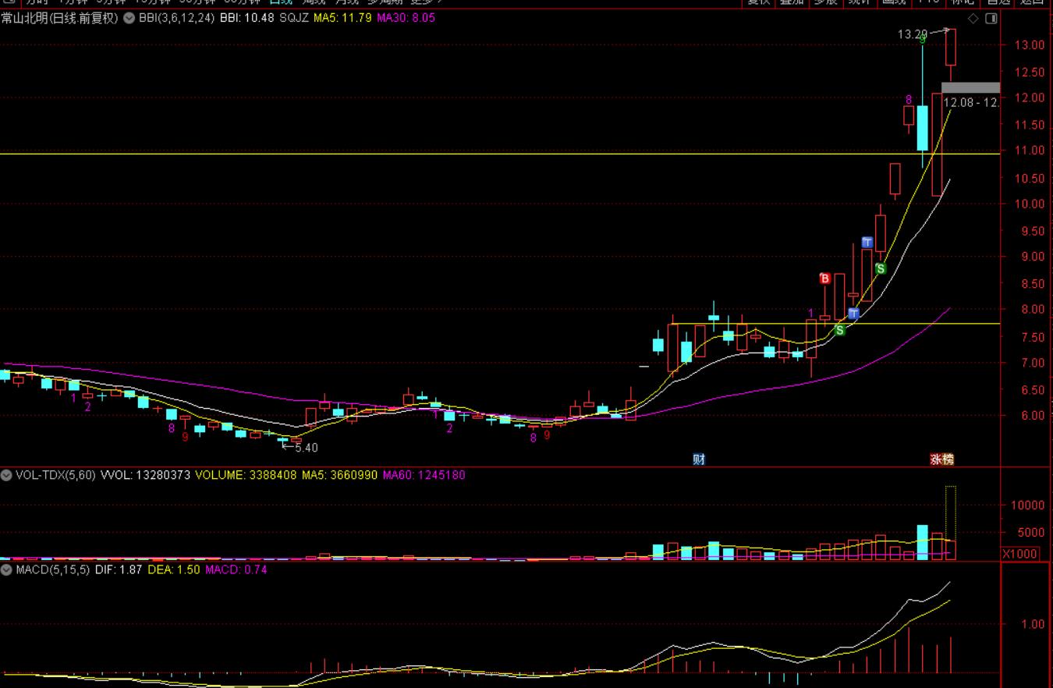Click the green S marker near 9.00 candle
Viewport: 1053px width, 688px height.
coord(881,268)
